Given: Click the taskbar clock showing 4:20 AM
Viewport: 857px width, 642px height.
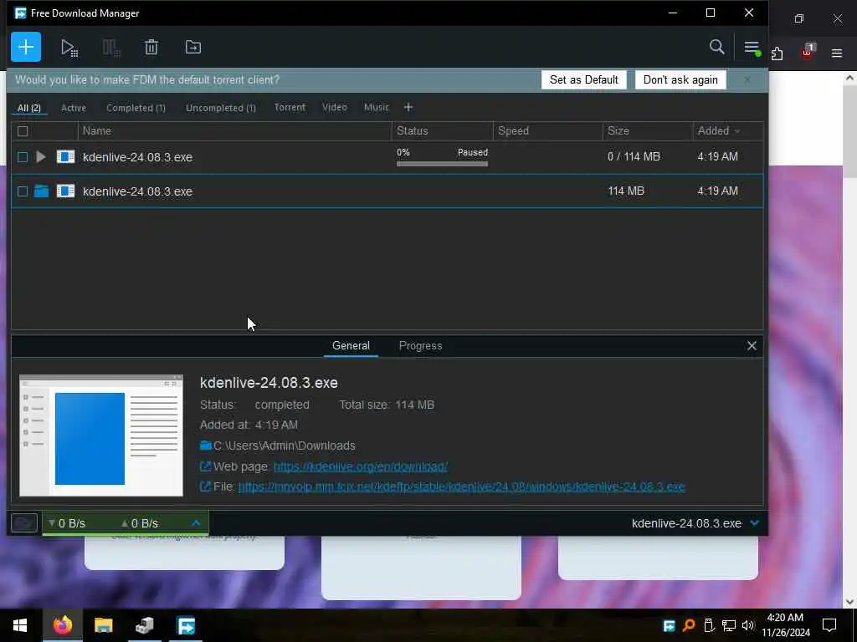Looking at the screenshot, I should point(785,625).
